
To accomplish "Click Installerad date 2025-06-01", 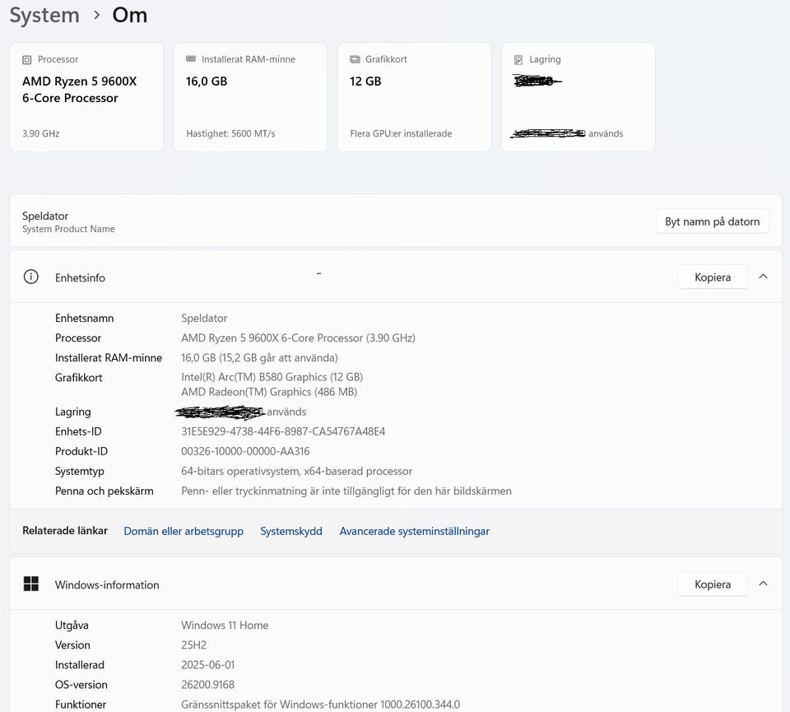I will [x=208, y=664].
